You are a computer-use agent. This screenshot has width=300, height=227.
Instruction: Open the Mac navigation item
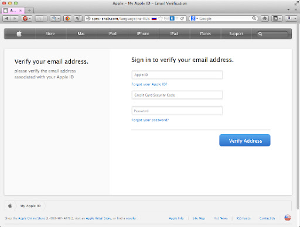(x=81, y=33)
